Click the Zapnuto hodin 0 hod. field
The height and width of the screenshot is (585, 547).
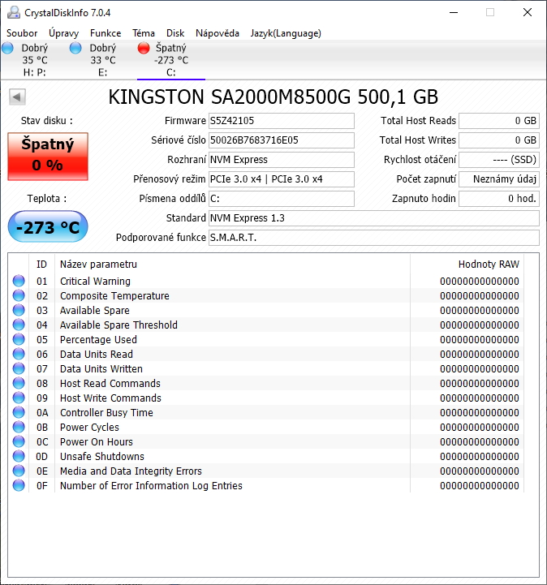[x=499, y=199]
